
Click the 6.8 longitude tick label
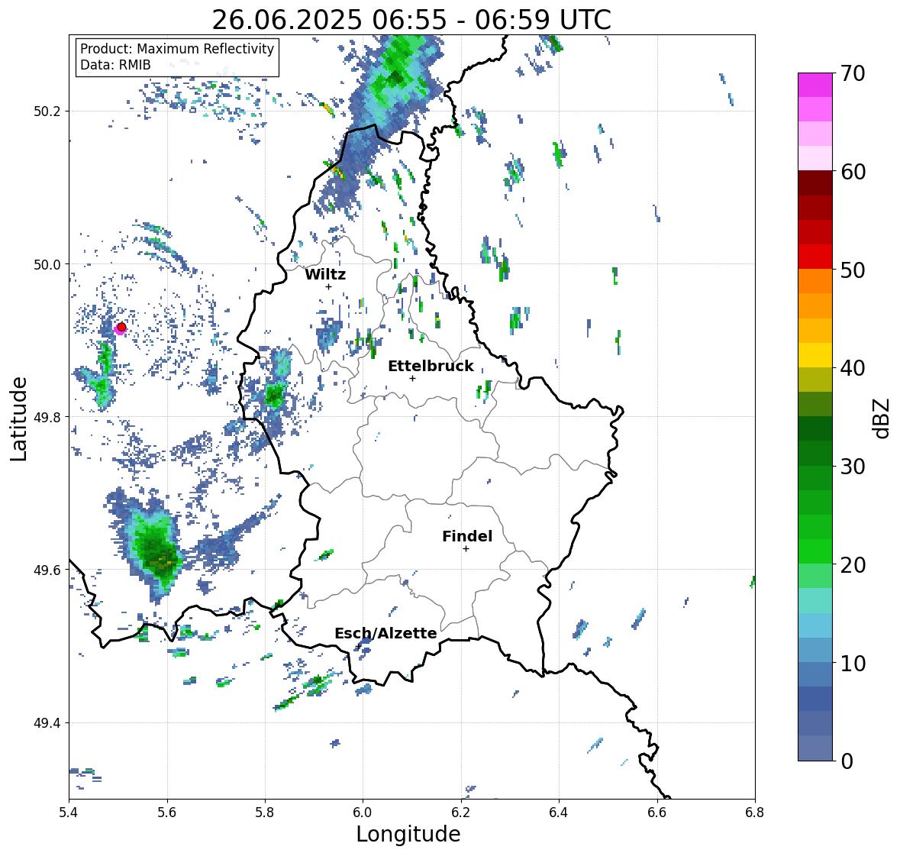click(755, 812)
